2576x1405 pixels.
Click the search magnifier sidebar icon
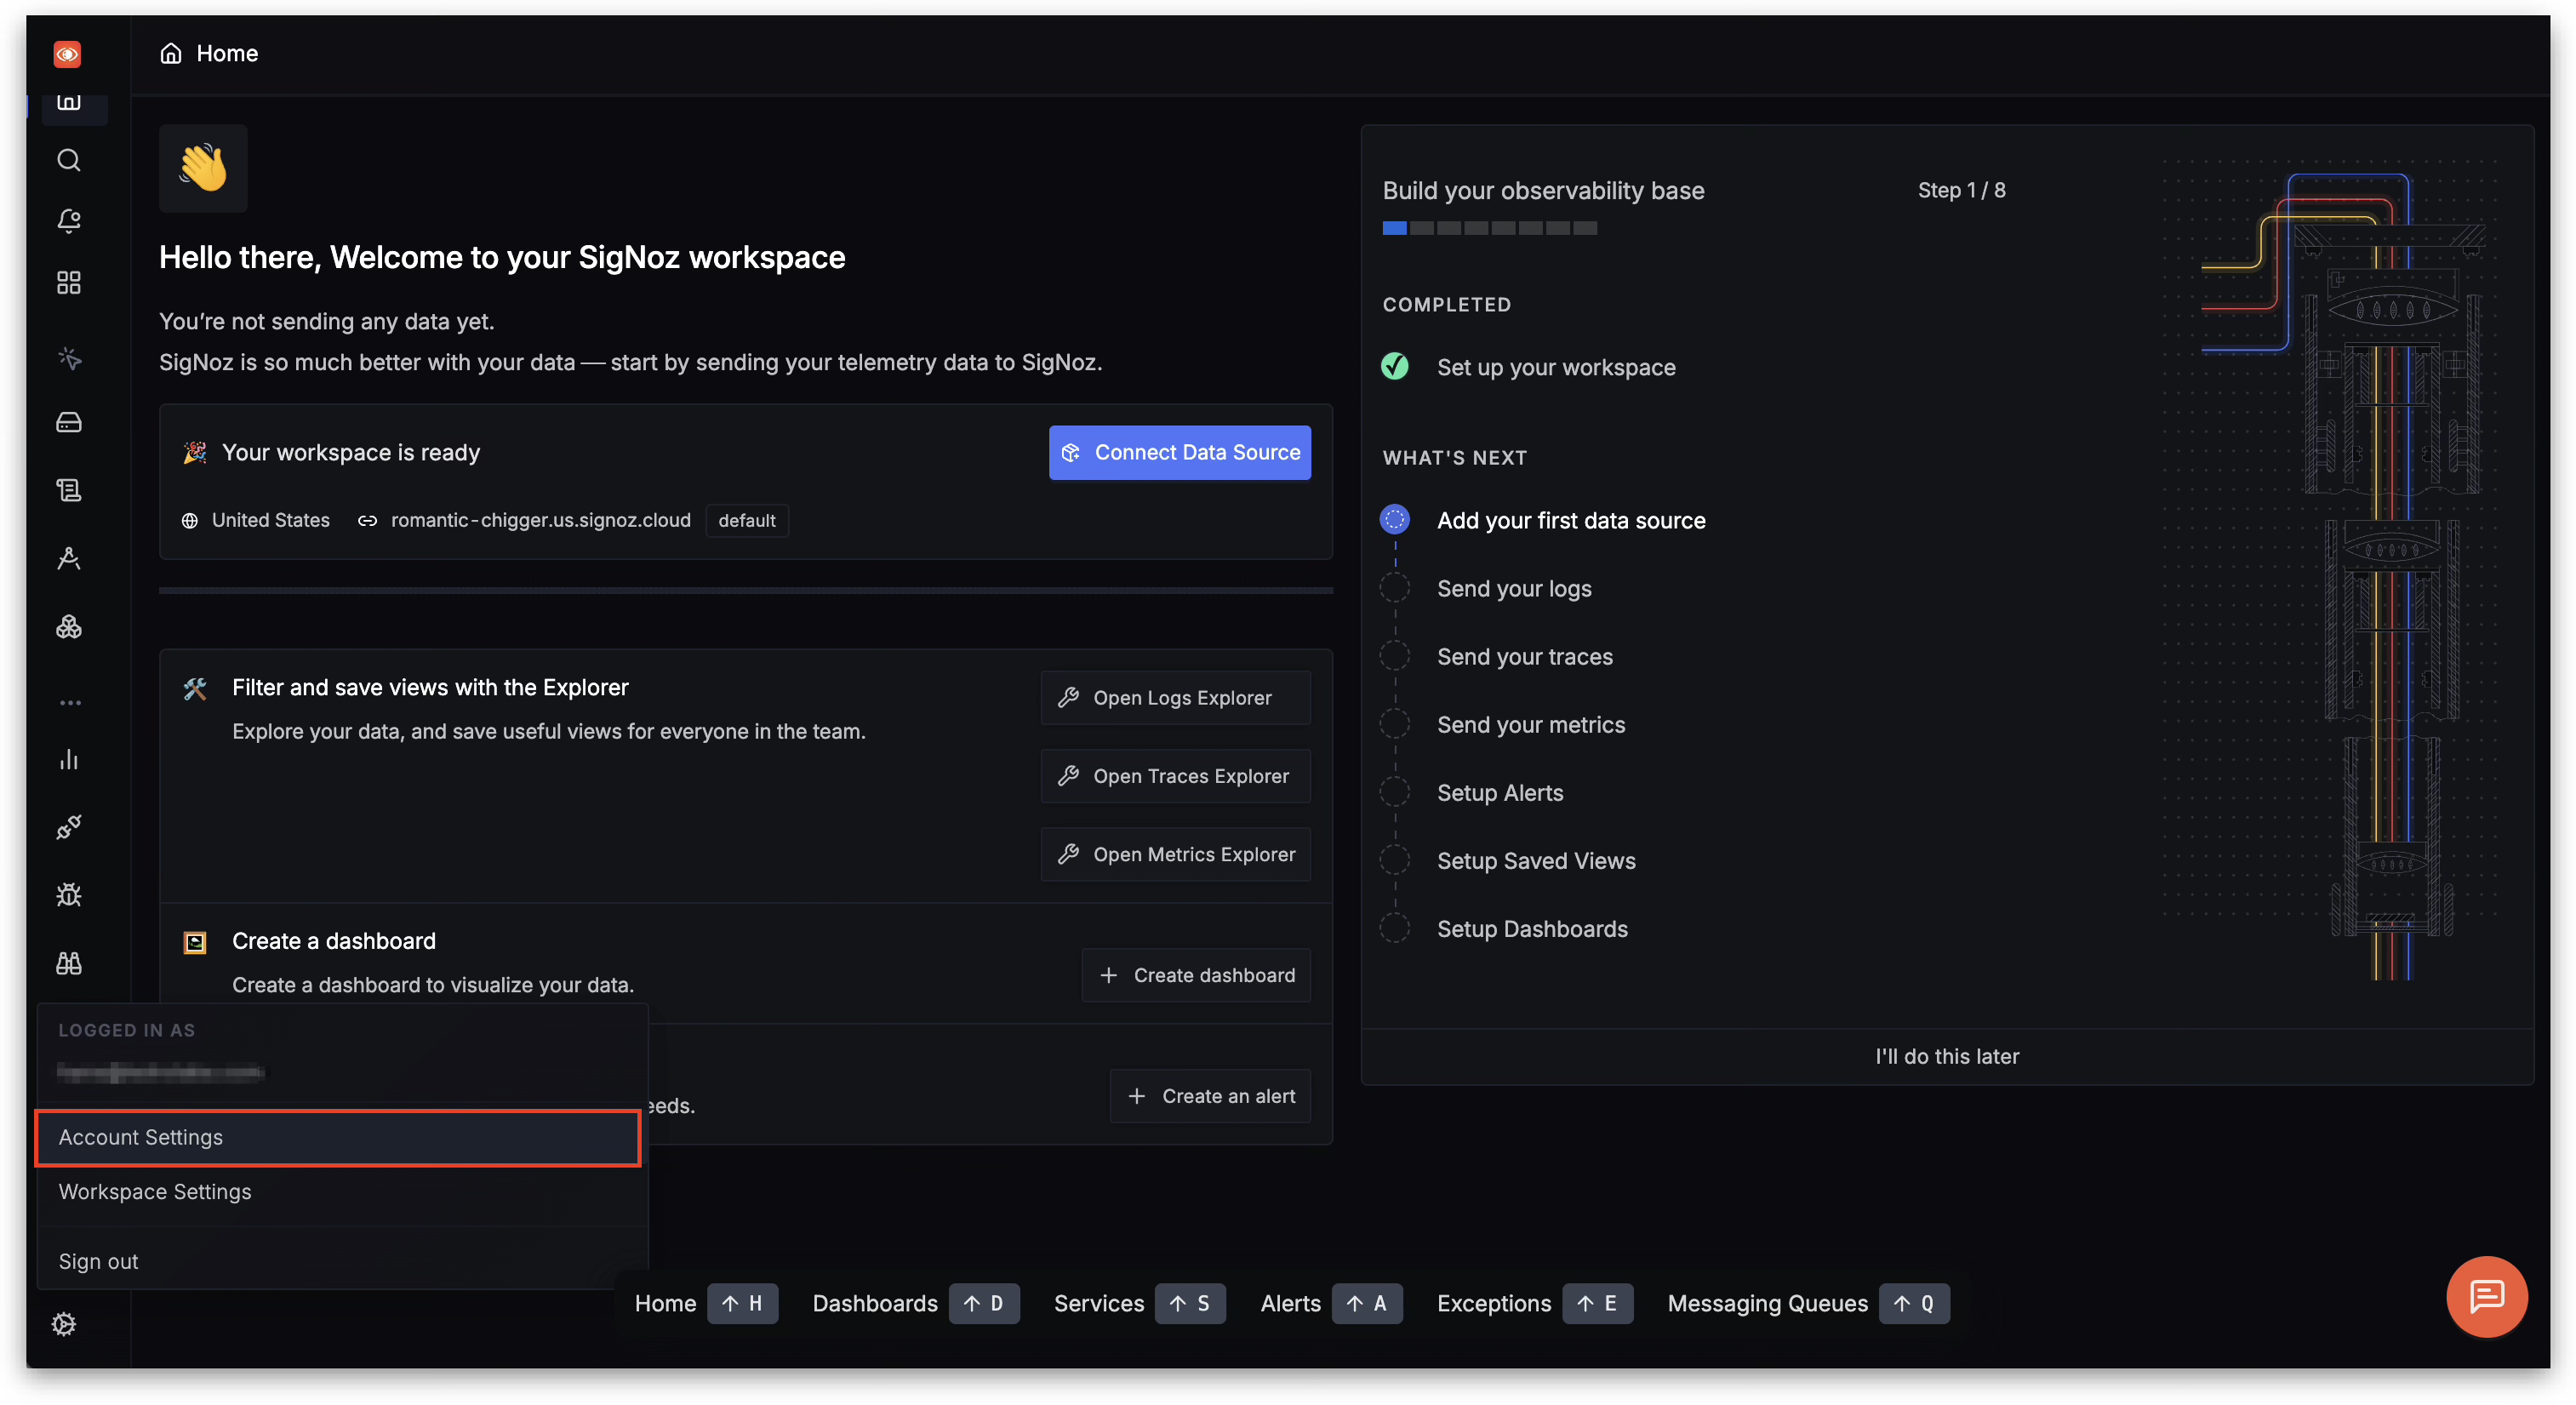[68, 160]
